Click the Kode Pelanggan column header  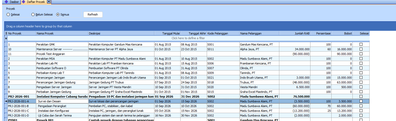(x=223, y=33)
